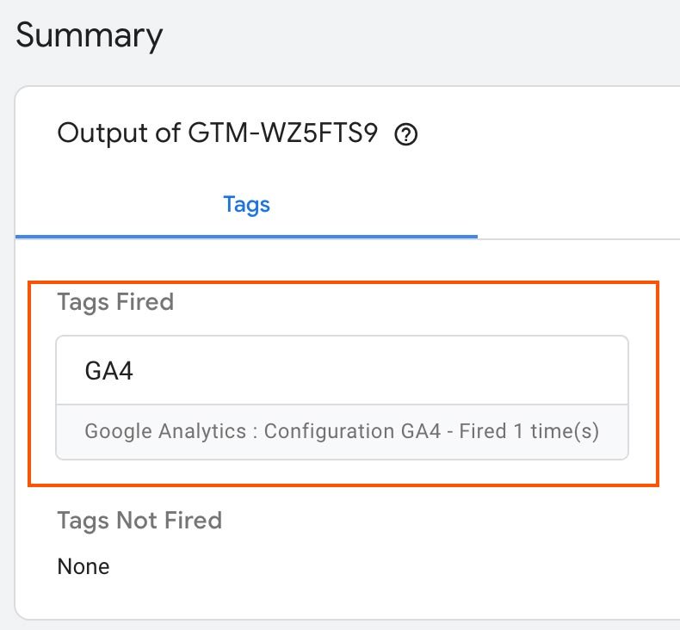The image size is (680, 630).
Task: Click Google Analytics configuration description line
Action: tap(342, 431)
